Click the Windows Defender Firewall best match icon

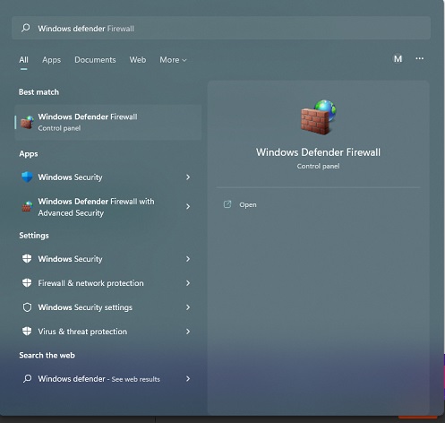[27, 122]
